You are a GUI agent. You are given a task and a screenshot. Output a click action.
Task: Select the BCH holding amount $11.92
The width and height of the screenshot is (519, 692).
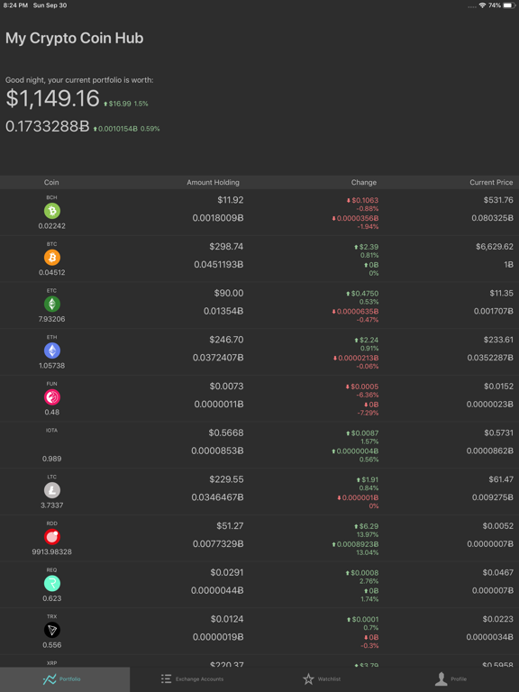[231, 200]
